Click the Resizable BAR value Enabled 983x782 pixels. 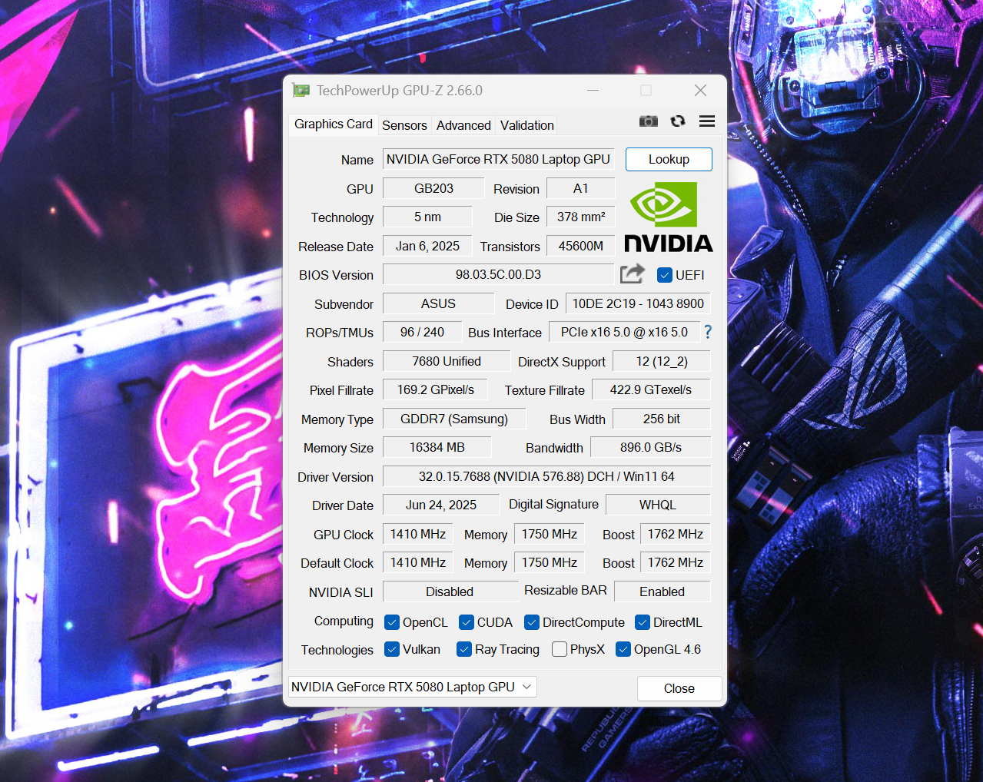pos(662,591)
